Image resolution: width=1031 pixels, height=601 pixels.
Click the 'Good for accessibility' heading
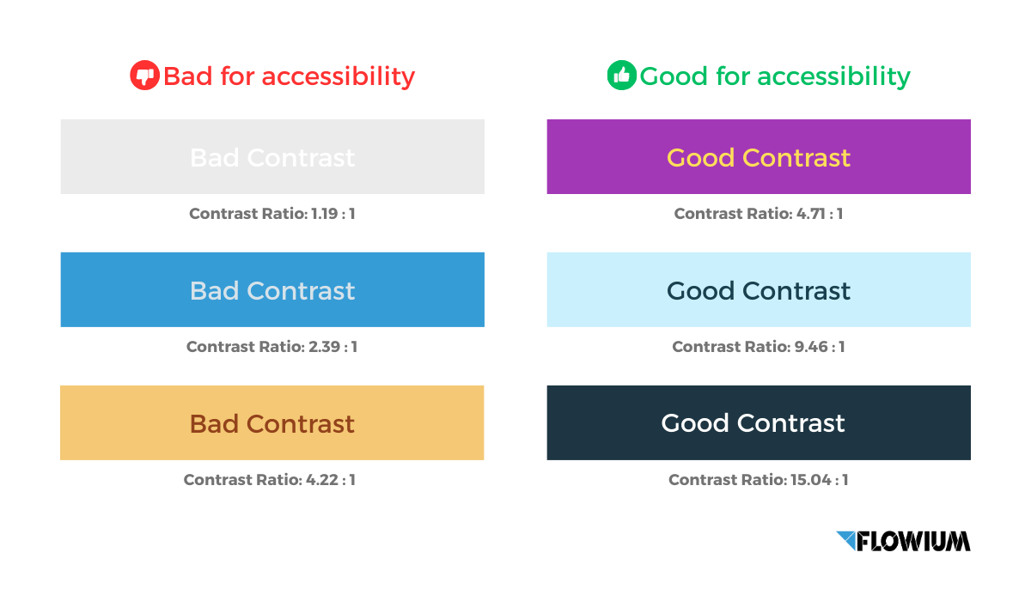pos(775,76)
